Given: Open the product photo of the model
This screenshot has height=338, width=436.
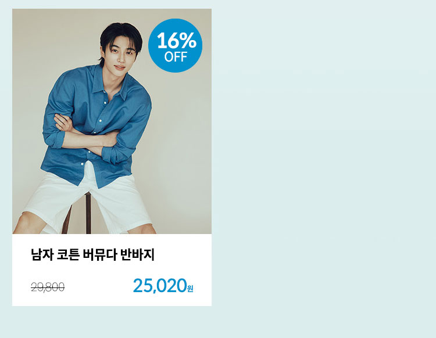Looking at the screenshot, I should pyautogui.click(x=112, y=121).
